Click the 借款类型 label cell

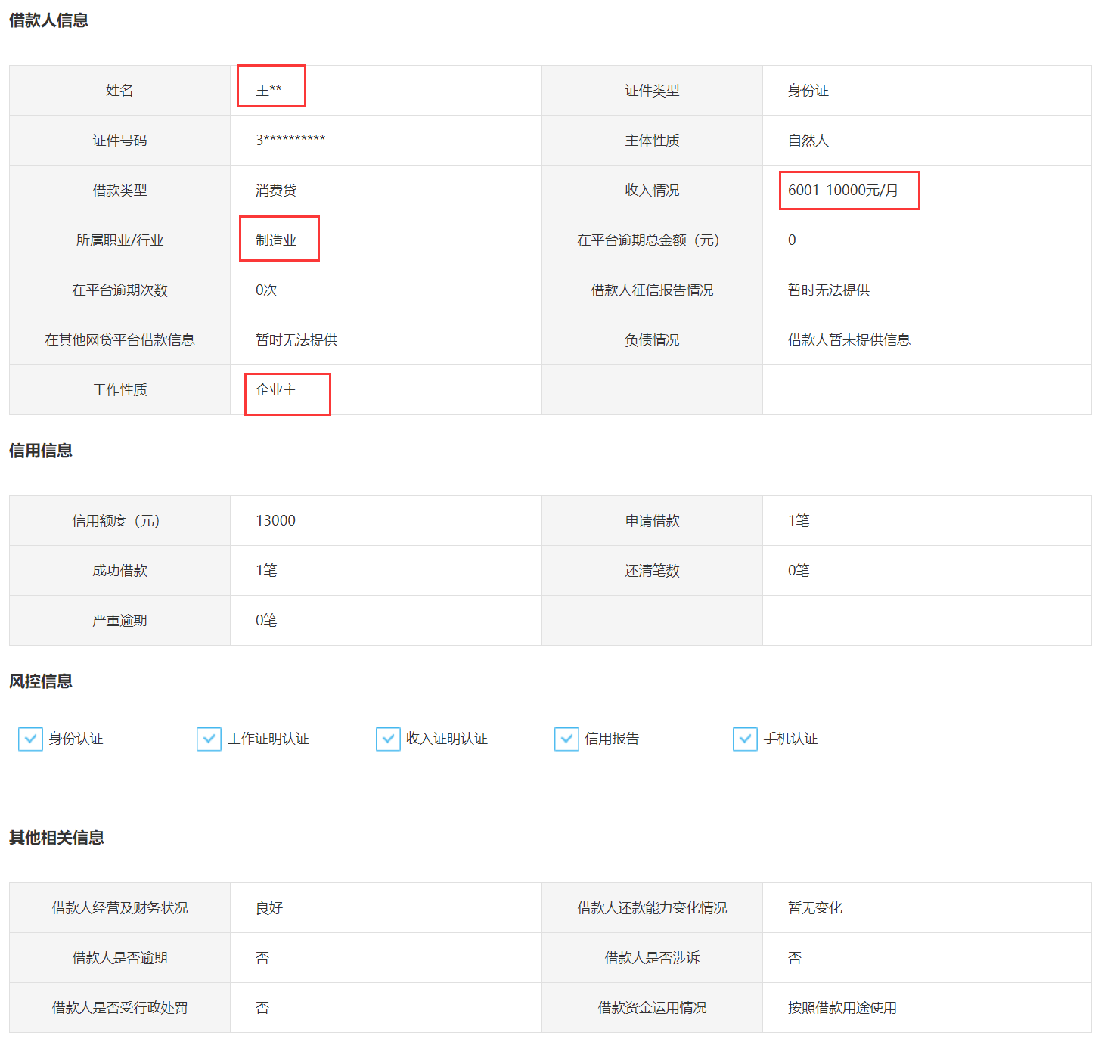pos(119,191)
